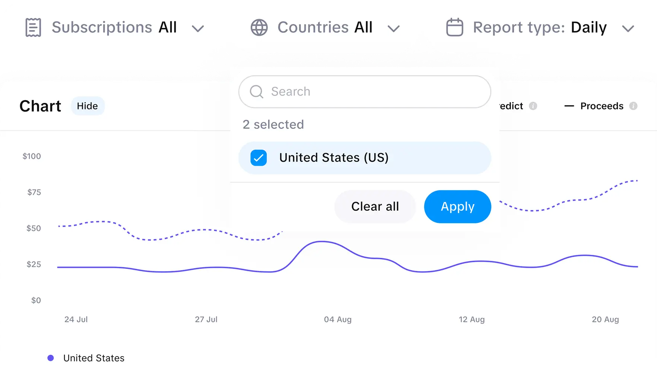The width and height of the screenshot is (657, 380).
Task: Click the info icon next to Predict
Action: (x=533, y=106)
